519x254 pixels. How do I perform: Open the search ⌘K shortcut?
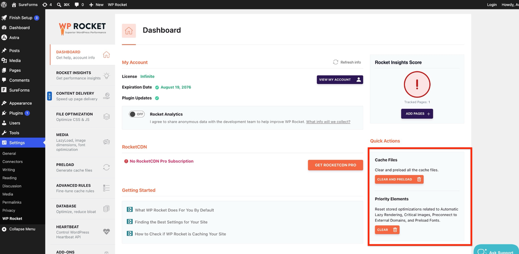click(62, 5)
